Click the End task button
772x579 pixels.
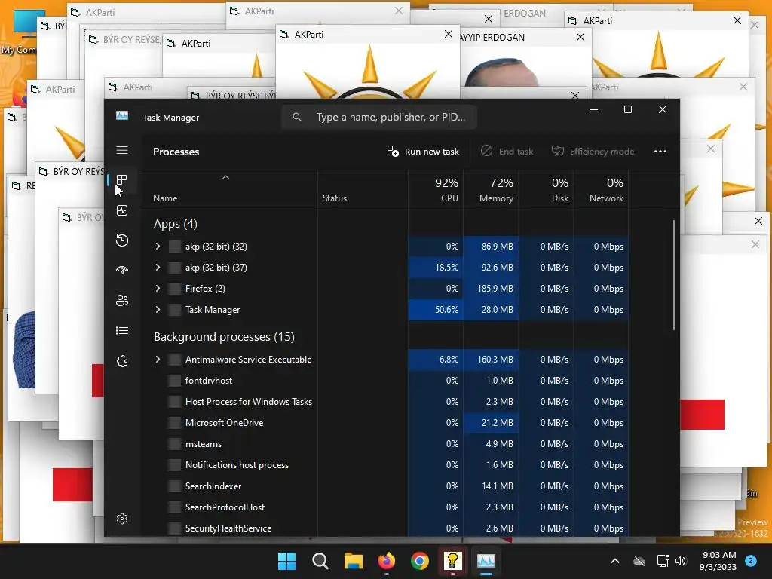507,151
